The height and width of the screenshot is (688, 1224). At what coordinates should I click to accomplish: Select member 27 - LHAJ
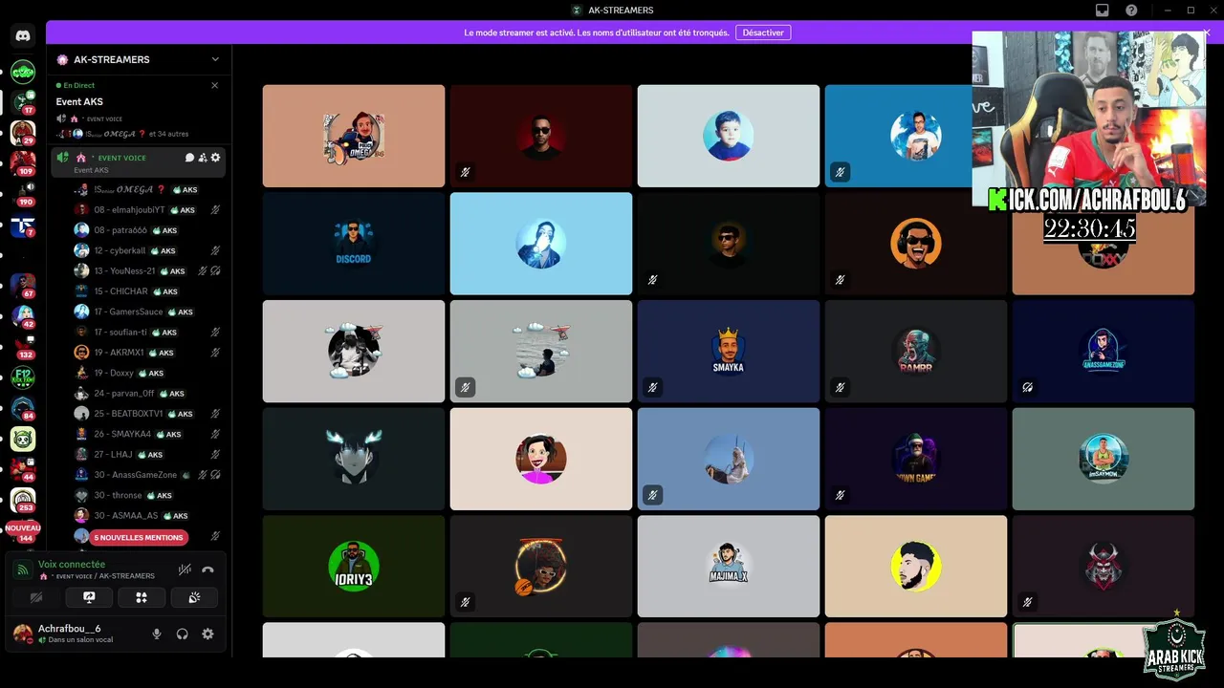[147, 454]
